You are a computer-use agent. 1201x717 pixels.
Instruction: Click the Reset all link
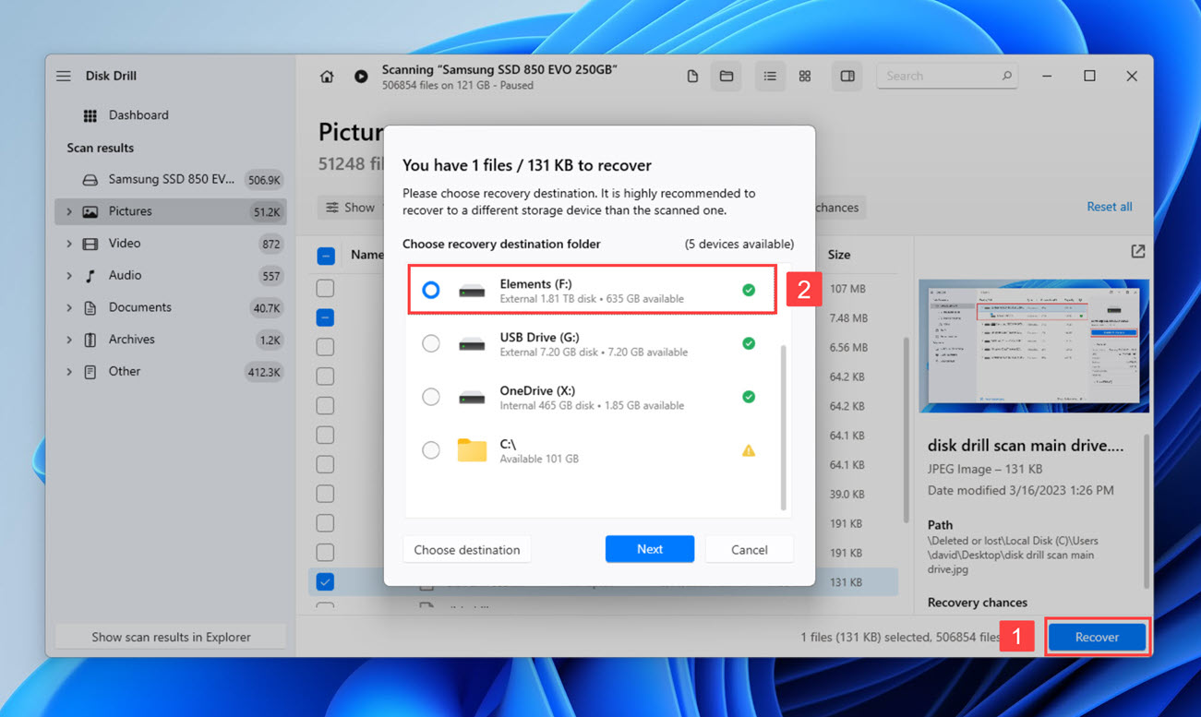[x=1109, y=207]
